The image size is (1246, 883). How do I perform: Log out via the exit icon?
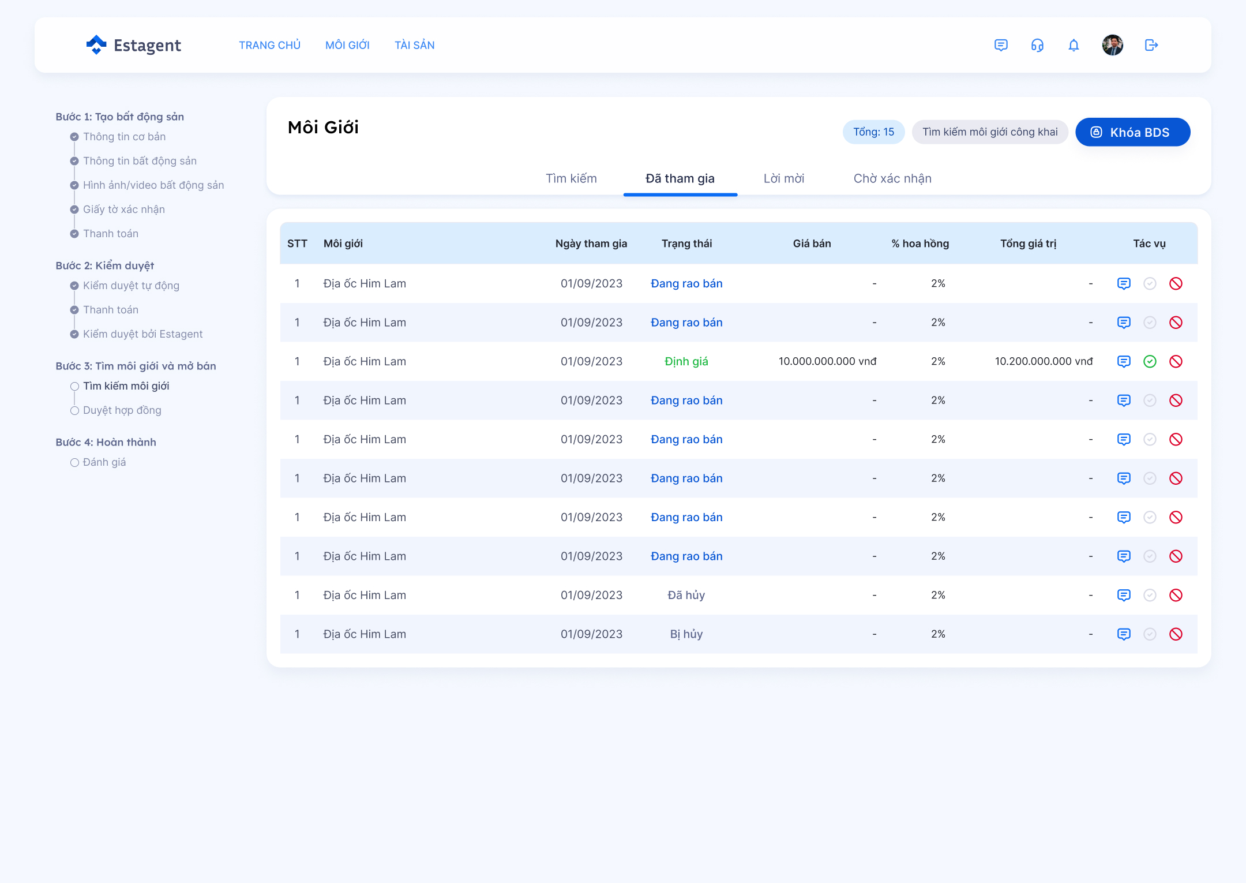[1151, 45]
